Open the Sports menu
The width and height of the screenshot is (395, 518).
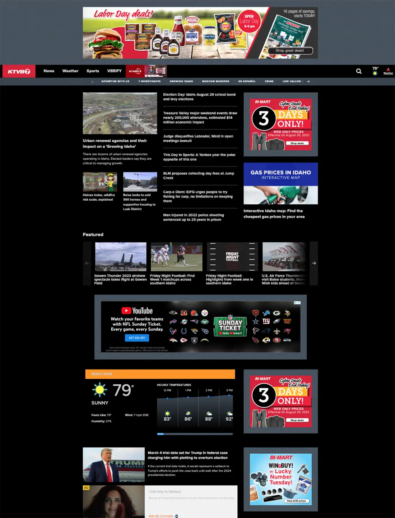[93, 71]
